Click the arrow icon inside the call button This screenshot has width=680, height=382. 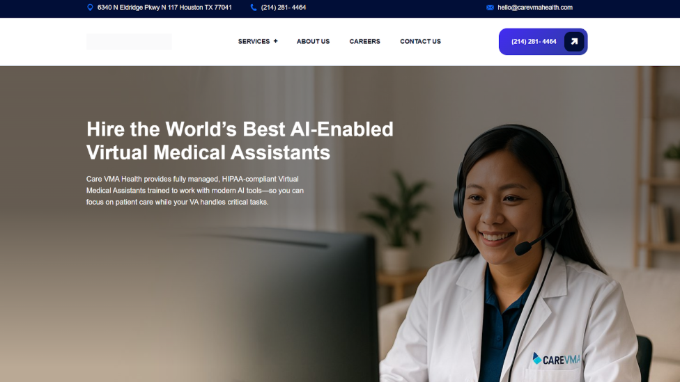[x=574, y=42]
